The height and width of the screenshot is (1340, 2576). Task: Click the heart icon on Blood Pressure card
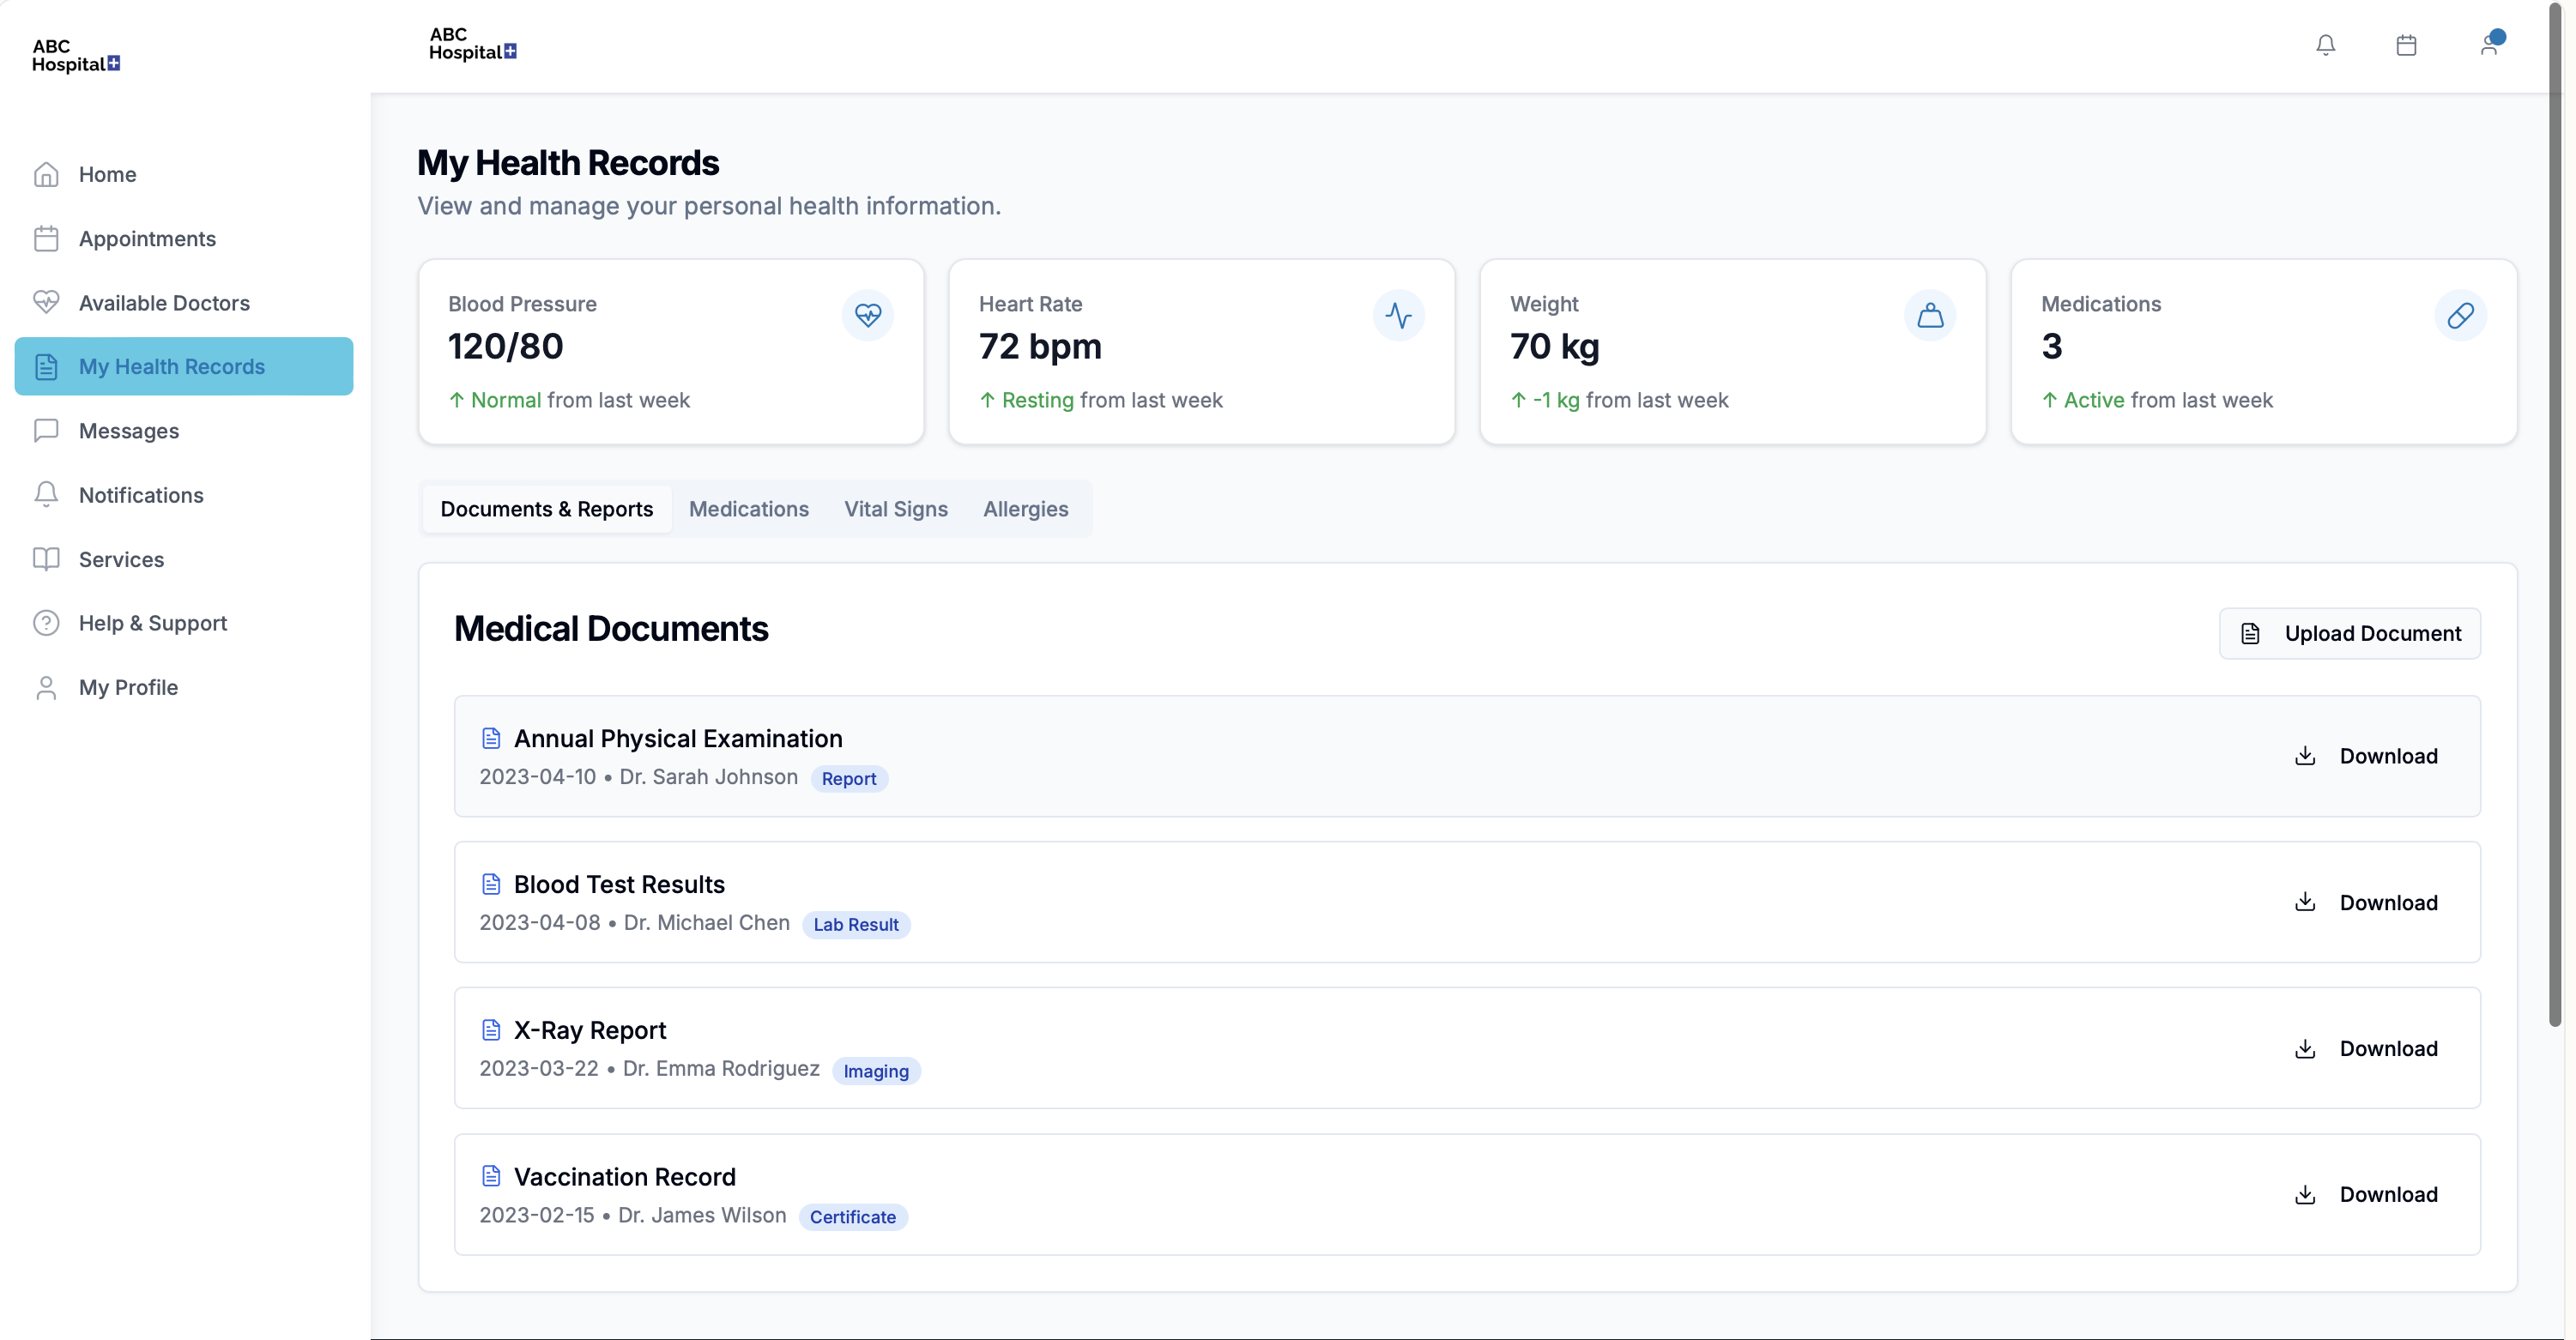(867, 315)
